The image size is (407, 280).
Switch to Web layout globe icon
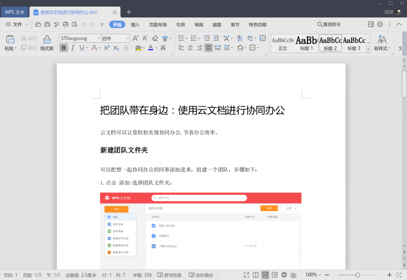284,275
